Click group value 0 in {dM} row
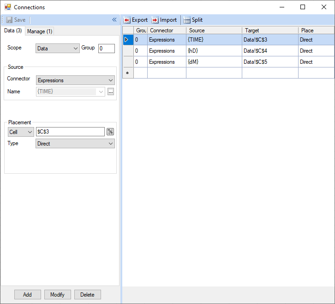335x304 pixels. tap(141, 62)
